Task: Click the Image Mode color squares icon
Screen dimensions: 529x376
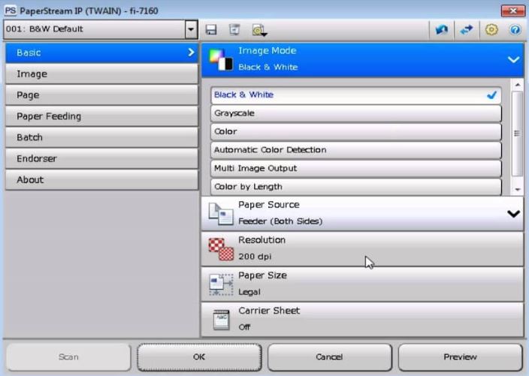Action: 221,59
